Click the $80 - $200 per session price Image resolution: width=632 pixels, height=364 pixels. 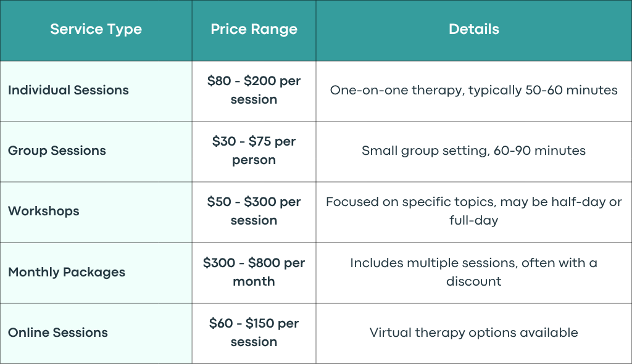(x=254, y=90)
